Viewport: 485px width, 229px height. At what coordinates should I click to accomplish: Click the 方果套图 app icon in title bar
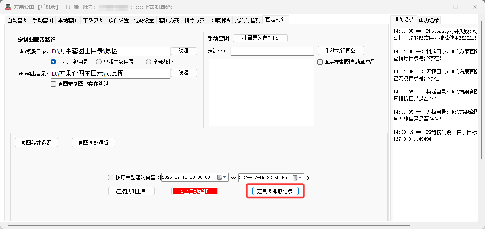click(8, 7)
